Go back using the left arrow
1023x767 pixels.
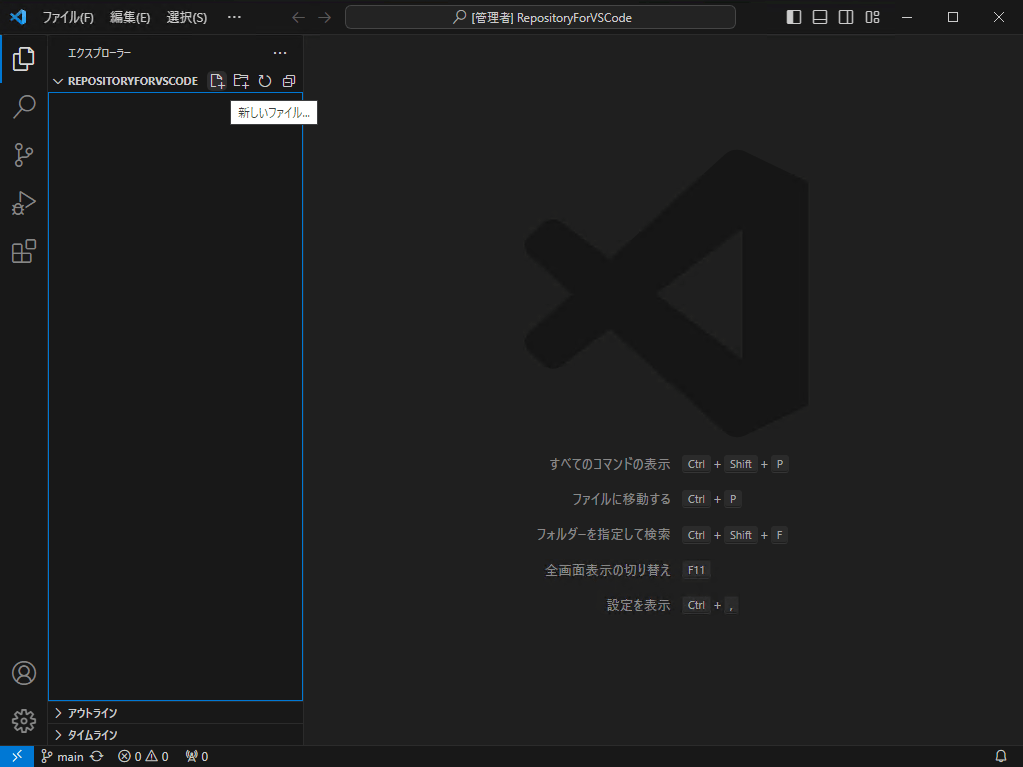click(298, 18)
